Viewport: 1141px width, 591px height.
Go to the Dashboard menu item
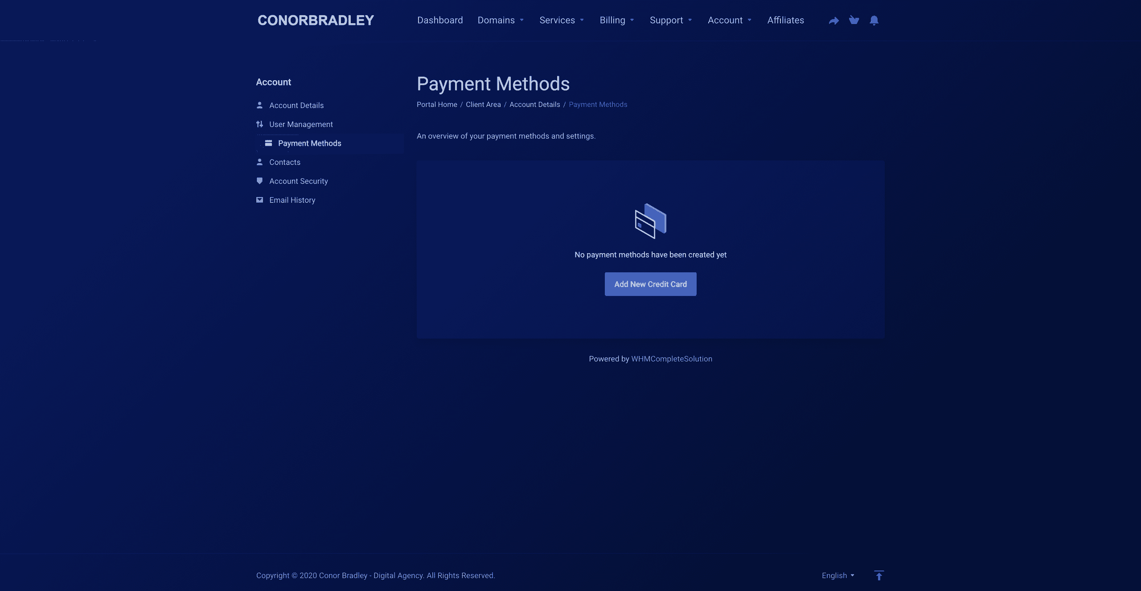pyautogui.click(x=440, y=21)
